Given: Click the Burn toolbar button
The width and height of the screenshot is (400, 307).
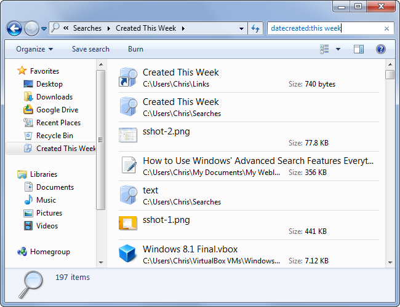Looking at the screenshot, I should [135, 49].
